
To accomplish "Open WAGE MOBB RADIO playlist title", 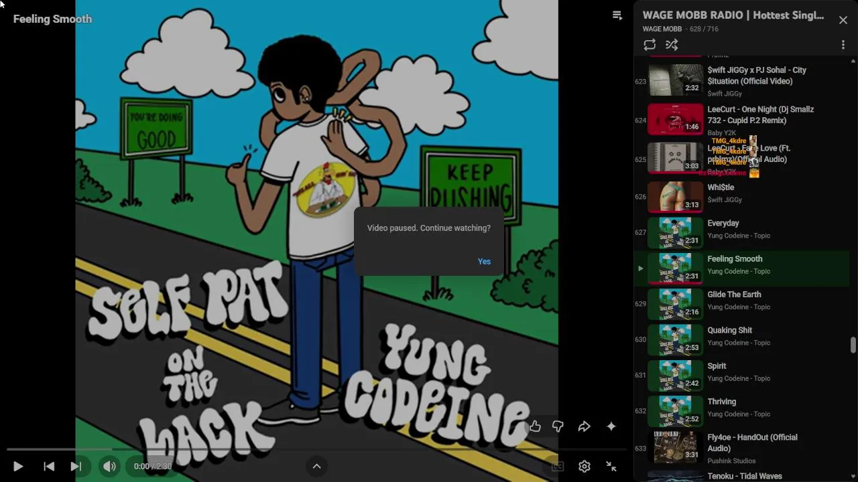I will [x=733, y=15].
